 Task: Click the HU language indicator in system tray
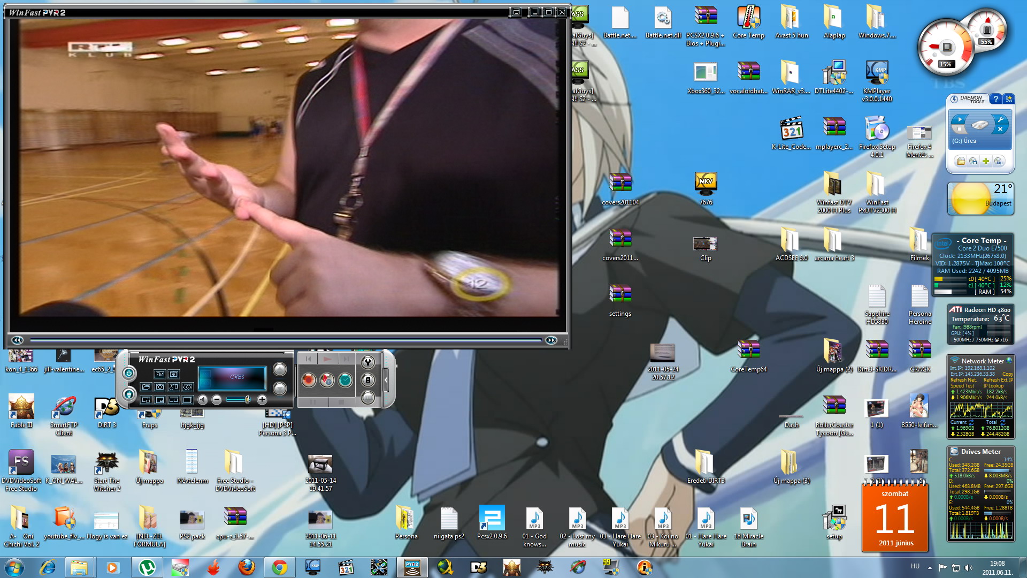pyautogui.click(x=915, y=566)
